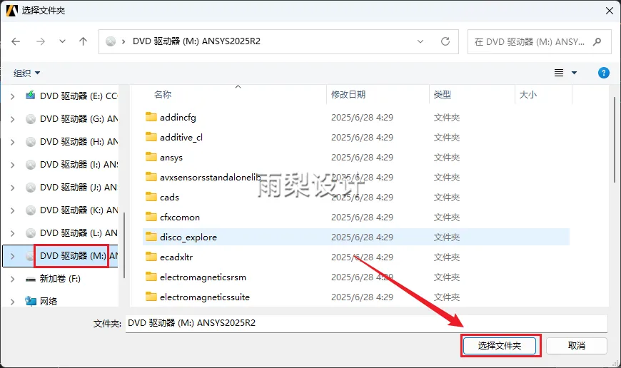Select the folder name addincfg
The height and width of the screenshot is (368, 621).
tap(178, 118)
